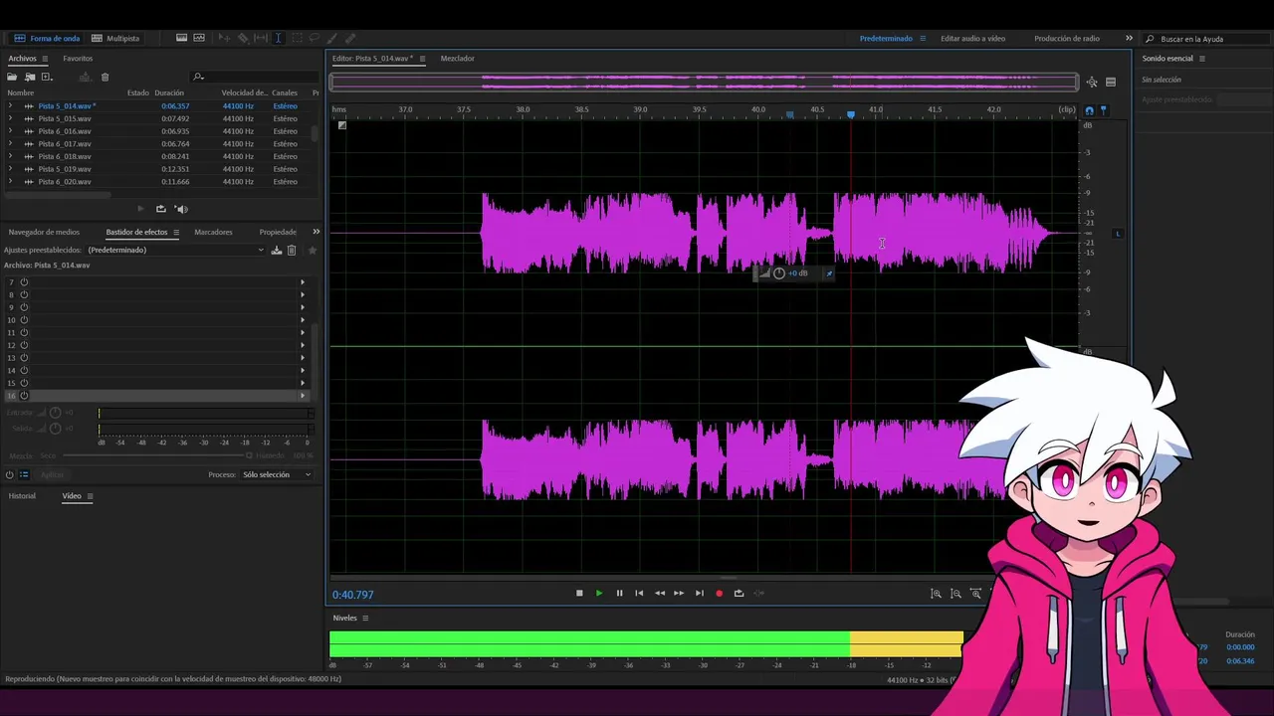Click the green Play button
This screenshot has height=716, width=1274.
point(599,594)
